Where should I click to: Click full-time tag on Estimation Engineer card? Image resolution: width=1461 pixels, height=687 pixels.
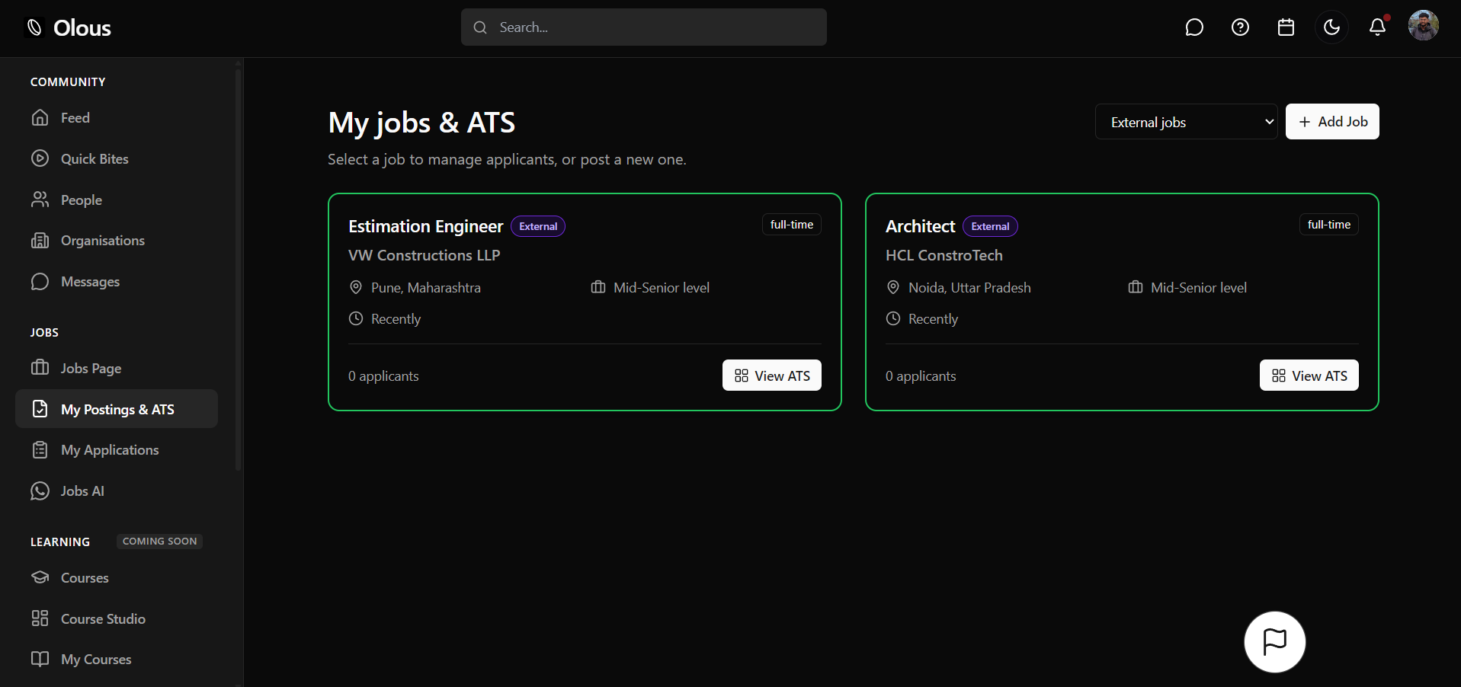(x=791, y=225)
